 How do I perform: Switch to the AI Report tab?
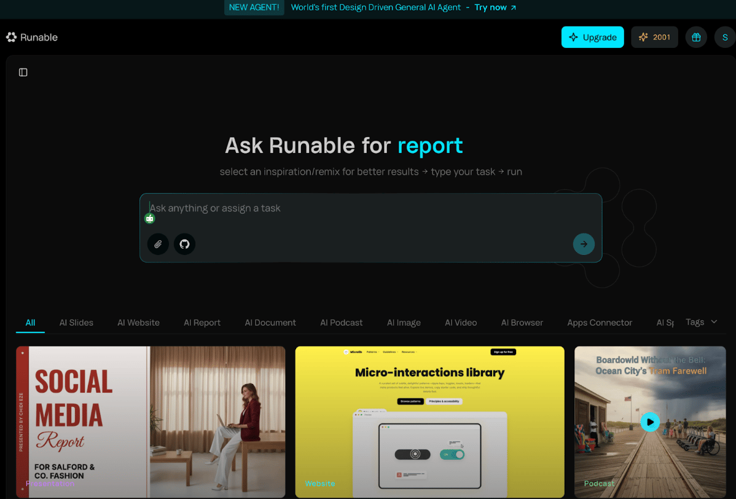click(202, 323)
